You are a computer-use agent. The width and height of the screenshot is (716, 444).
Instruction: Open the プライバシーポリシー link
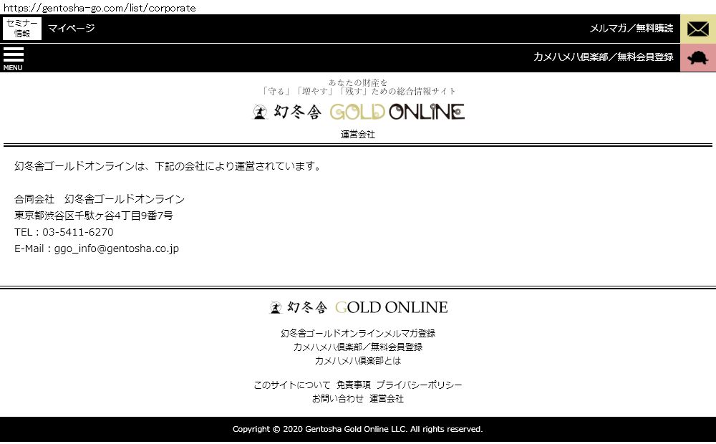click(419, 385)
